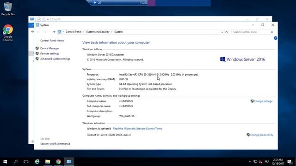The image size is (296, 166).
Task: Click the computer icon in address bar
Action: pyautogui.click(x=60, y=32)
